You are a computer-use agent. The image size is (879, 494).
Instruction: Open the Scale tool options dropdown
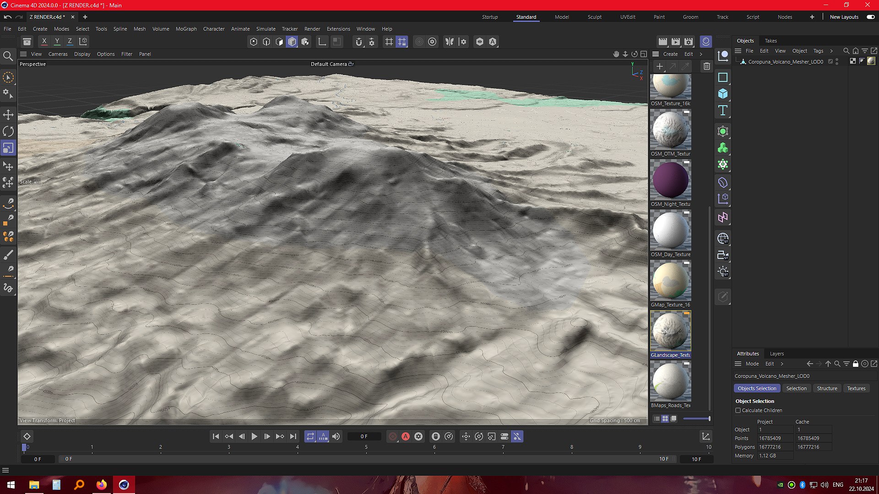click(x=36, y=182)
